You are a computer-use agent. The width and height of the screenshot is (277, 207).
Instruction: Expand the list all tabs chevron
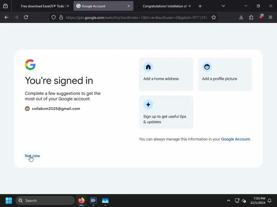pyautogui.click(x=223, y=6)
